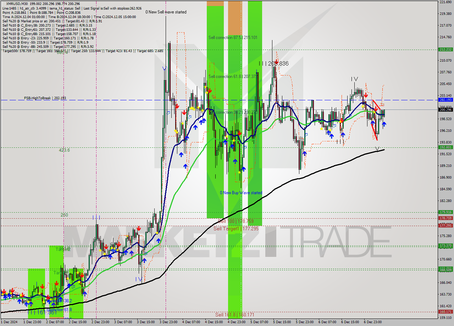
Task: Click 'Sell correction 61.8 | 207.375' label
Action: (233, 76)
